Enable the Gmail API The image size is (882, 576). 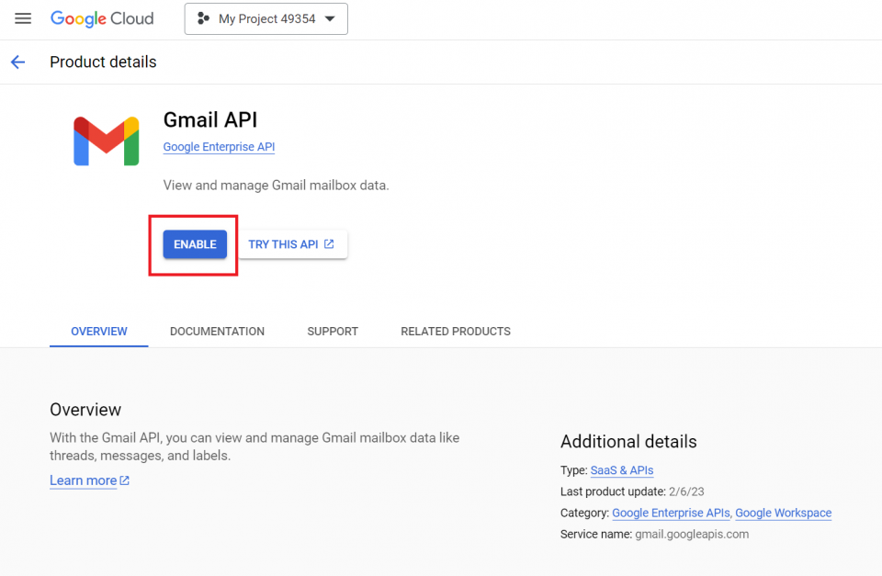tap(194, 243)
